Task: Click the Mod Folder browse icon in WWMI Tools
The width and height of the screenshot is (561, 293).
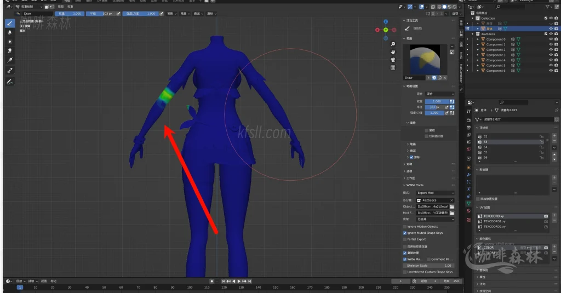Action: (x=452, y=213)
